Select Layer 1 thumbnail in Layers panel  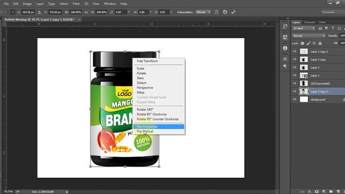tap(304, 75)
